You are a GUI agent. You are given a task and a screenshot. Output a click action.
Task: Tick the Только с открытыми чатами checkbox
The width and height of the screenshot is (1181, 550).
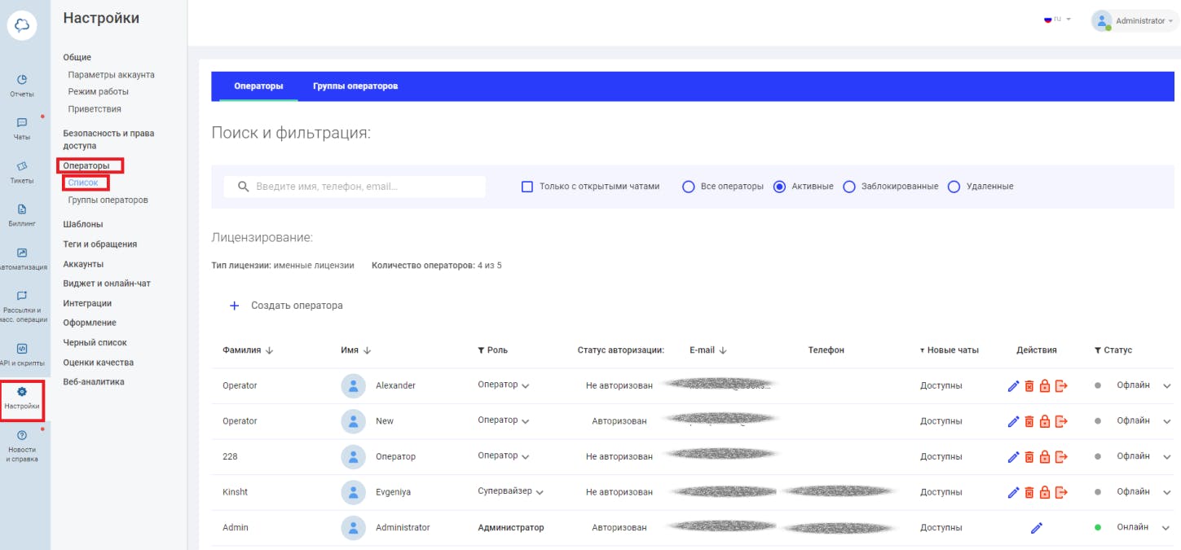(x=527, y=187)
